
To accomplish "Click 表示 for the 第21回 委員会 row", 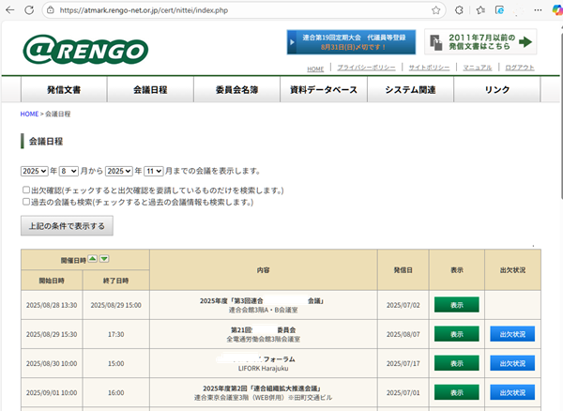I will point(457,334).
